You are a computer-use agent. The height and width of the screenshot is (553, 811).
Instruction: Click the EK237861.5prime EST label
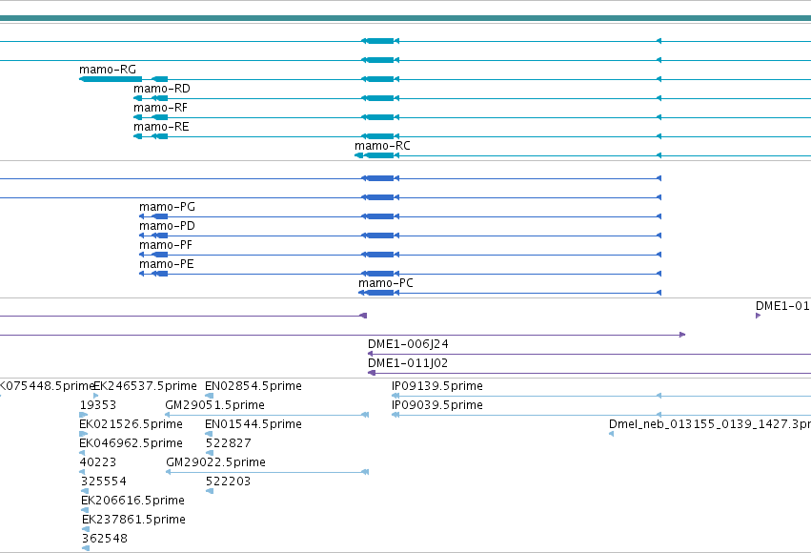point(133,520)
